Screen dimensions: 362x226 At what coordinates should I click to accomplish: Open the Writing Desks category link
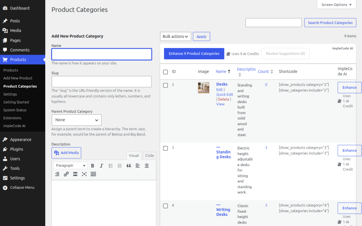pos(223,212)
